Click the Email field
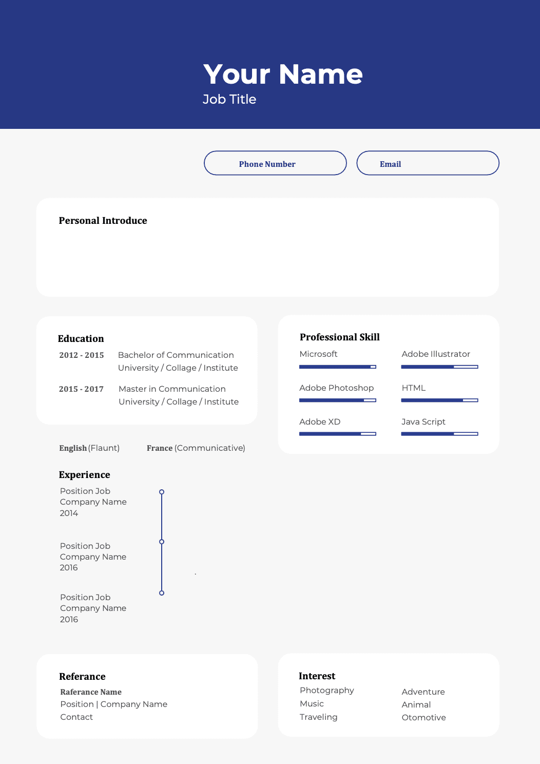Screen dimensions: 540x764 point(428,163)
